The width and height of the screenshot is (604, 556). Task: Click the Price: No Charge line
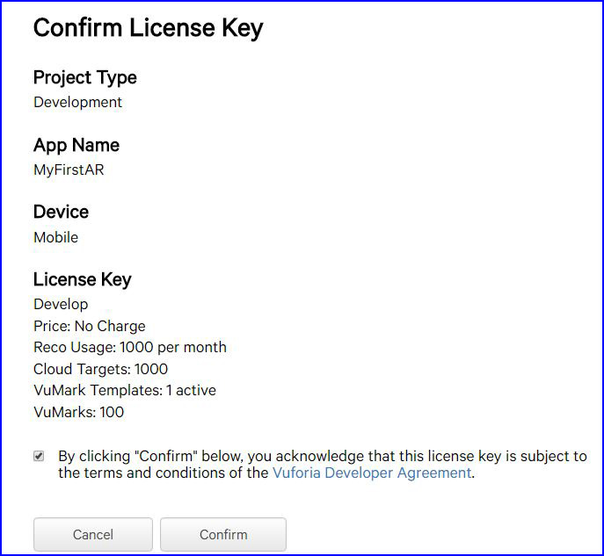(x=90, y=326)
